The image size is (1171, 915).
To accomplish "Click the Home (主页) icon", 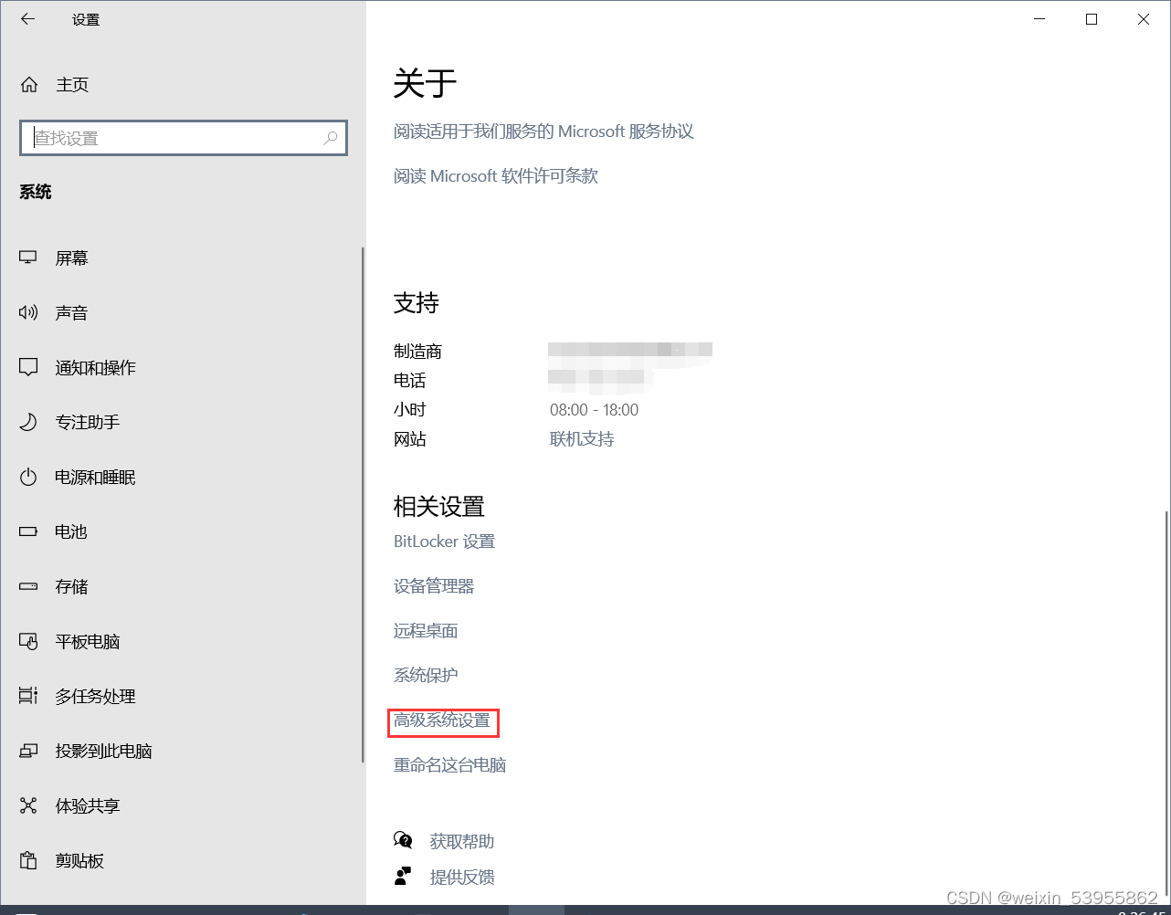I will pyautogui.click(x=29, y=85).
